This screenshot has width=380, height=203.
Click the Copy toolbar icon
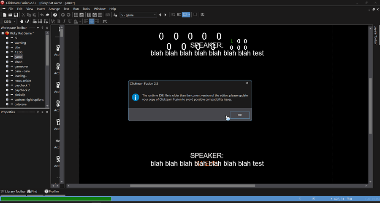[29, 15]
